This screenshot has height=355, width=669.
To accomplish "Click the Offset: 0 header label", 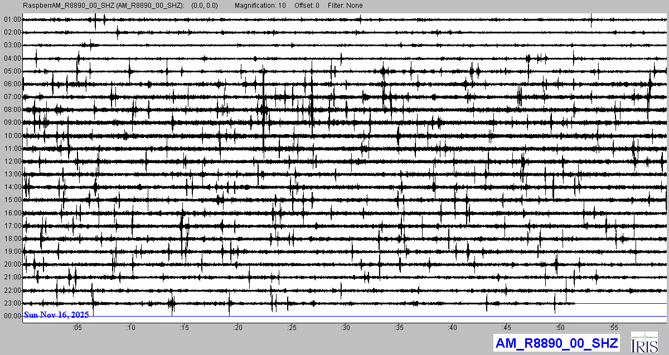I will (307, 6).
